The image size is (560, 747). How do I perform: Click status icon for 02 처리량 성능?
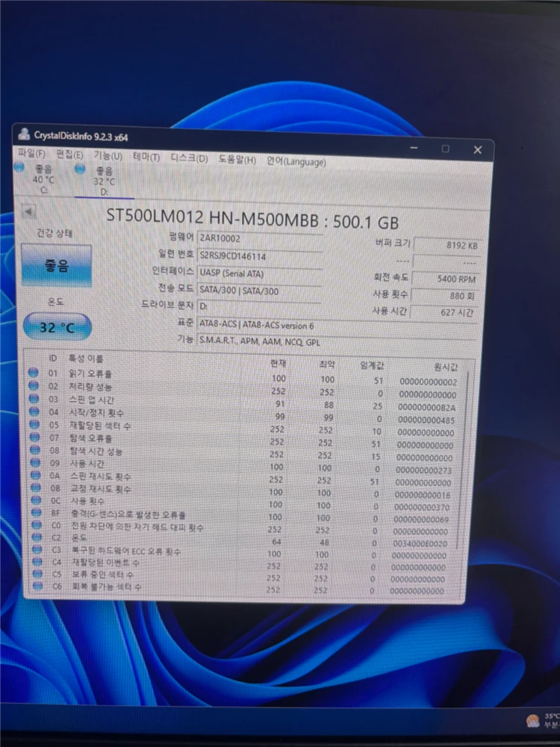[x=34, y=385]
